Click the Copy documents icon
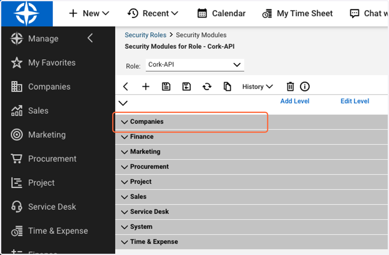 tap(227, 87)
